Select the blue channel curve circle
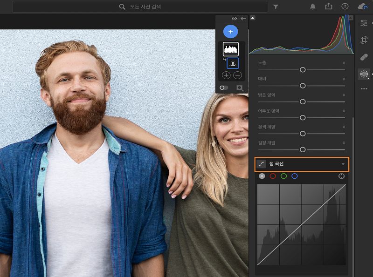The height and width of the screenshot is (277, 373). [294, 176]
